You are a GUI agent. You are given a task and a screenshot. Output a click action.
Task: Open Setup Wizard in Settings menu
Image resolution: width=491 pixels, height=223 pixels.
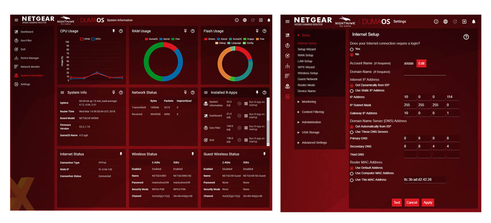(x=306, y=49)
